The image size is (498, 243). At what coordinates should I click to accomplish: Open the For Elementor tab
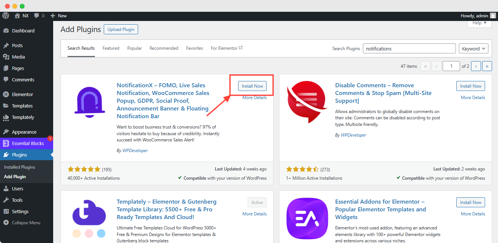227,48
